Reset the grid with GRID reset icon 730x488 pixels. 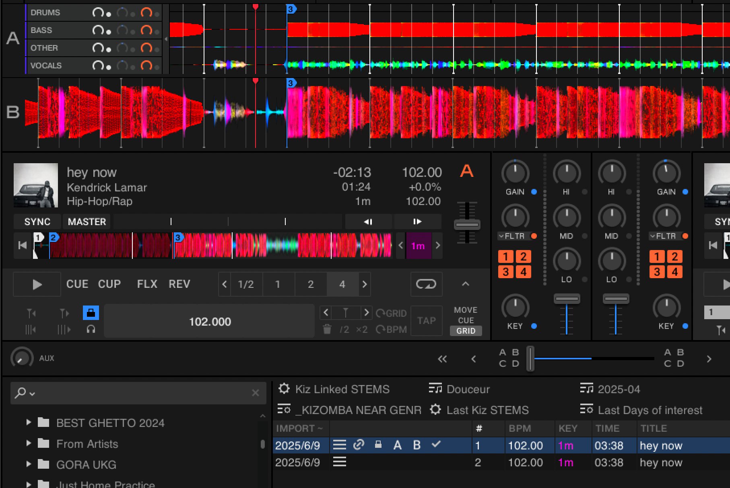[391, 313]
